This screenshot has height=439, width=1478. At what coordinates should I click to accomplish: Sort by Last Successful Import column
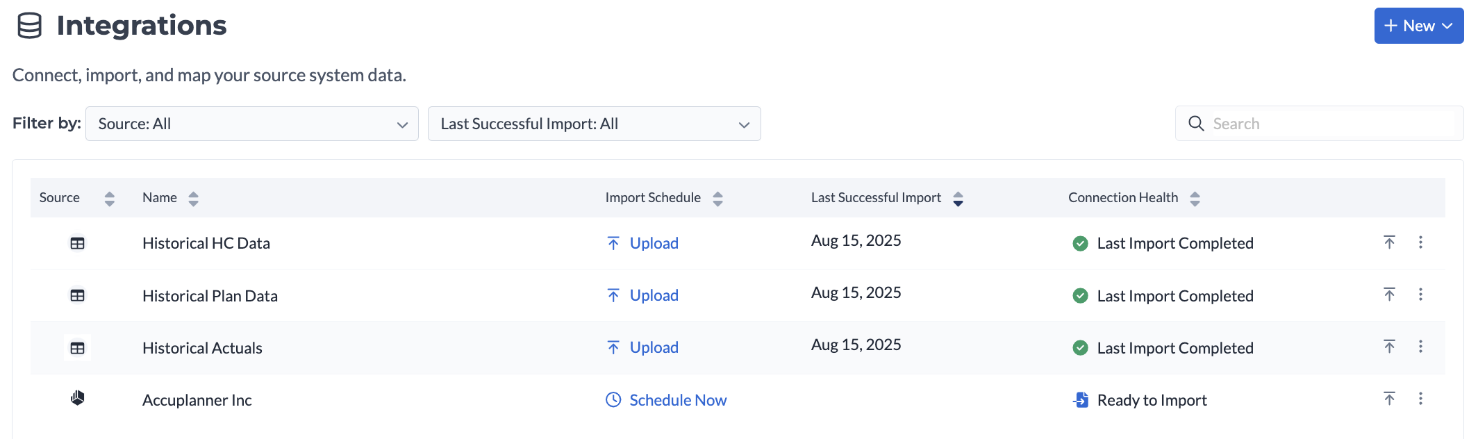coord(958,199)
